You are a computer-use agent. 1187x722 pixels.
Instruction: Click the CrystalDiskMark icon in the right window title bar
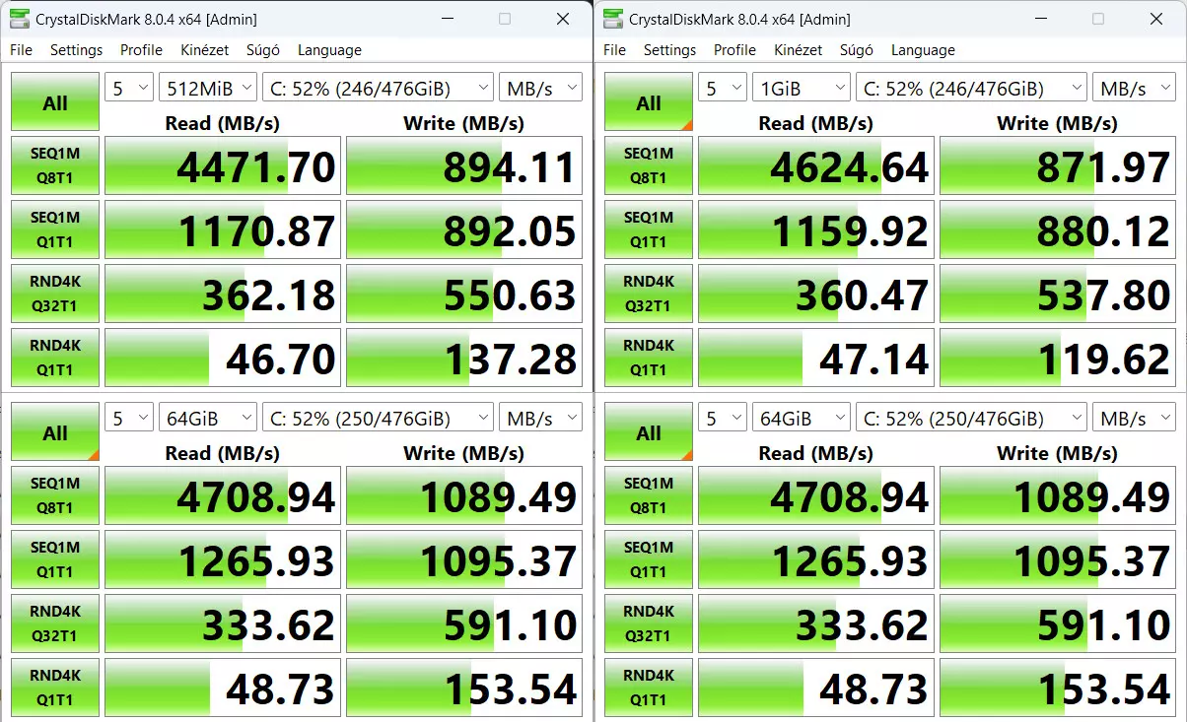tap(613, 19)
